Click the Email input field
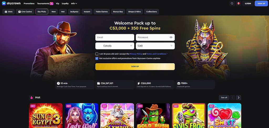Image resolution: width=269 pixels, height=128 pixels. pyautogui.click(x=115, y=37)
